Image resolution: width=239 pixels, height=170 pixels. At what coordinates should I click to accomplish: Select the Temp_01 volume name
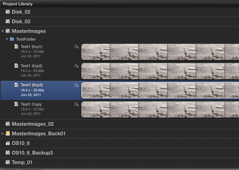coord(22,162)
